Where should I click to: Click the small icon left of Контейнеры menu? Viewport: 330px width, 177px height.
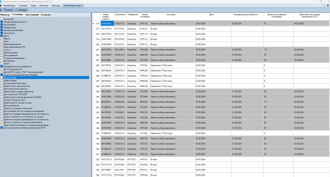(x=1, y=6)
